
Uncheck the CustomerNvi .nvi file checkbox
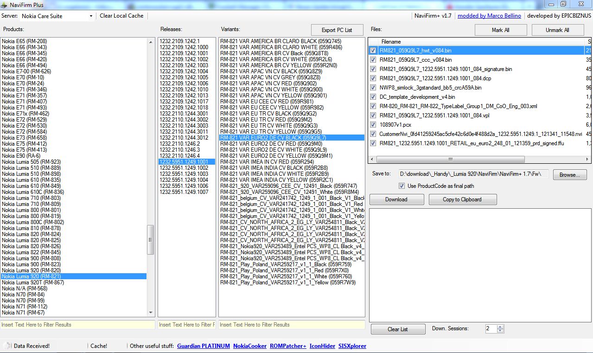click(x=373, y=134)
